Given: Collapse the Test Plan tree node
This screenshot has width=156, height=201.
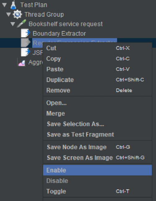Looking at the screenshot, I should pyautogui.click(x=5, y=5).
